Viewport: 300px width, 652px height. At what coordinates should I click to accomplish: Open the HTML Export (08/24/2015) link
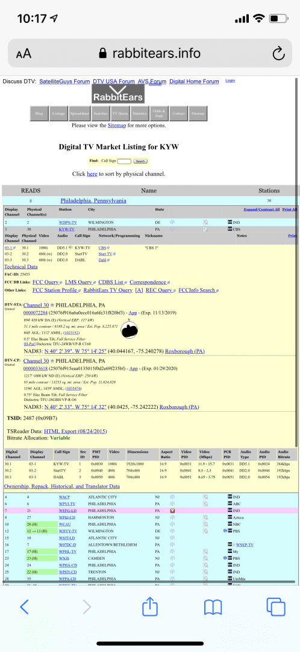point(75,431)
